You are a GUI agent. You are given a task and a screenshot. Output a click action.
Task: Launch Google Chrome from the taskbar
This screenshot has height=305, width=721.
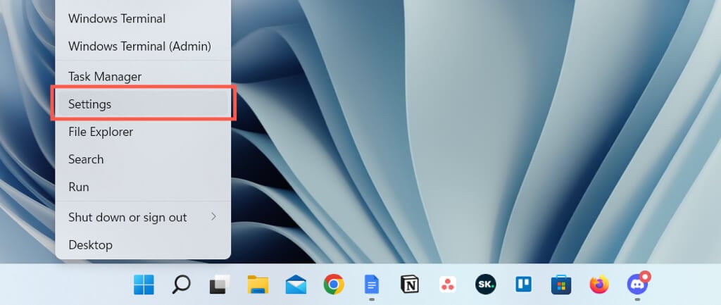[x=334, y=285]
